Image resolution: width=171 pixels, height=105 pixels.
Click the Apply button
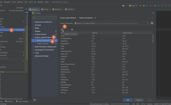click(149, 100)
